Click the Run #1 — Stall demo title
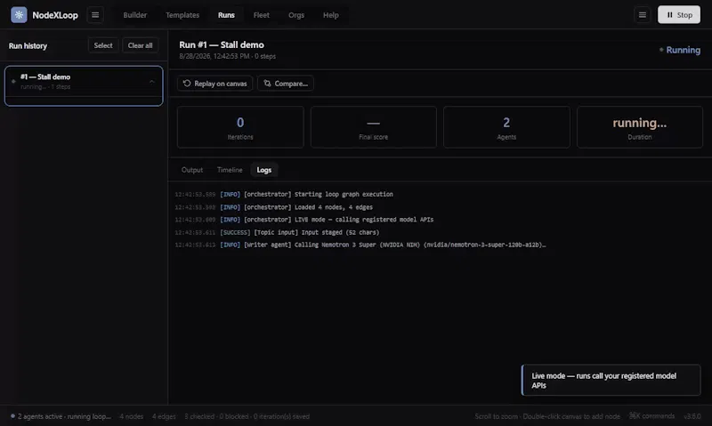The width and height of the screenshot is (712, 426). 222,45
